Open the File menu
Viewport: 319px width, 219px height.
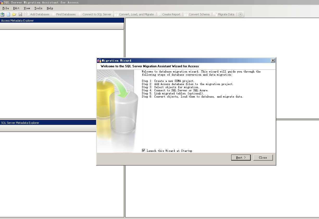[x=5, y=8]
